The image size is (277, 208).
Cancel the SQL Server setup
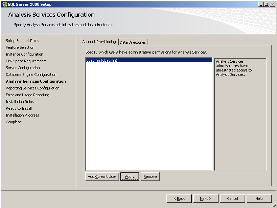point(232,199)
